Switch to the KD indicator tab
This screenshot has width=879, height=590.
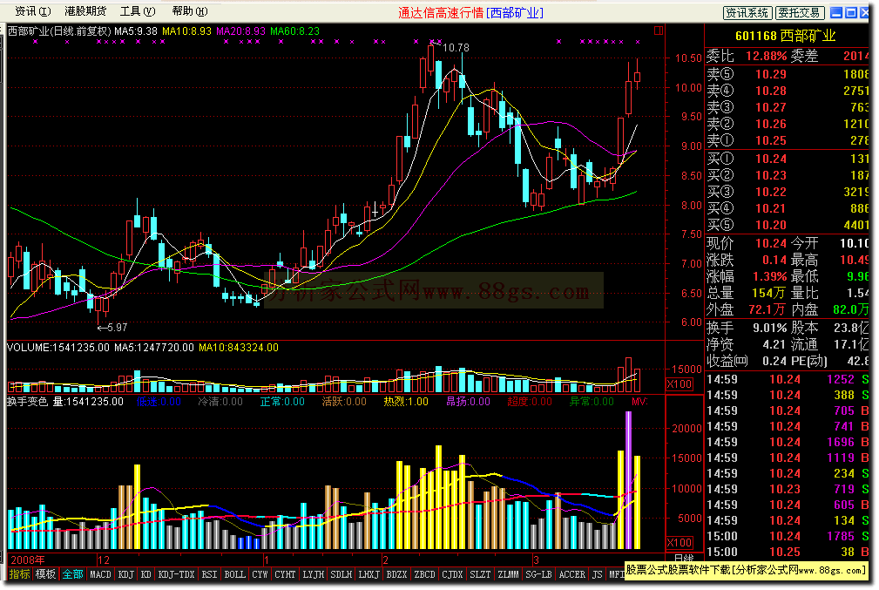(x=145, y=574)
